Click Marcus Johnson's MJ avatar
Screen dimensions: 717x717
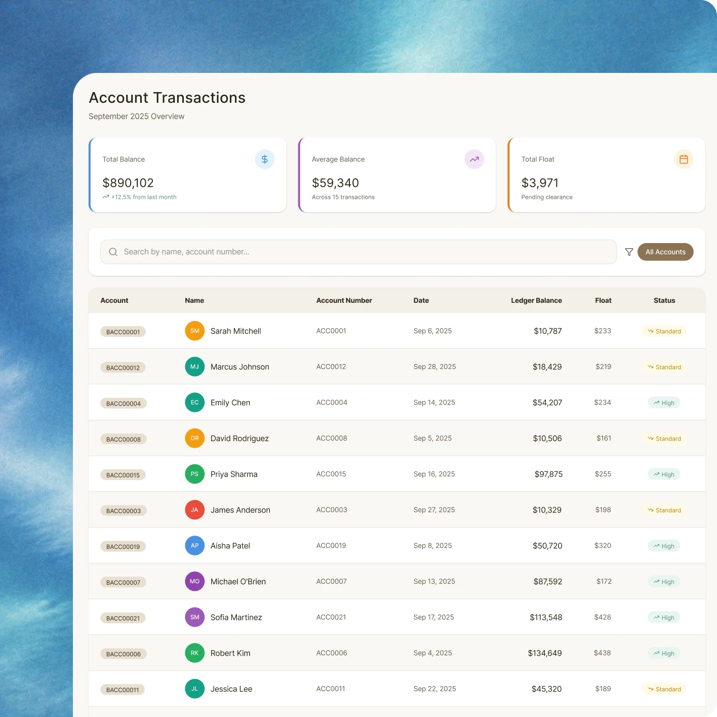coord(195,367)
